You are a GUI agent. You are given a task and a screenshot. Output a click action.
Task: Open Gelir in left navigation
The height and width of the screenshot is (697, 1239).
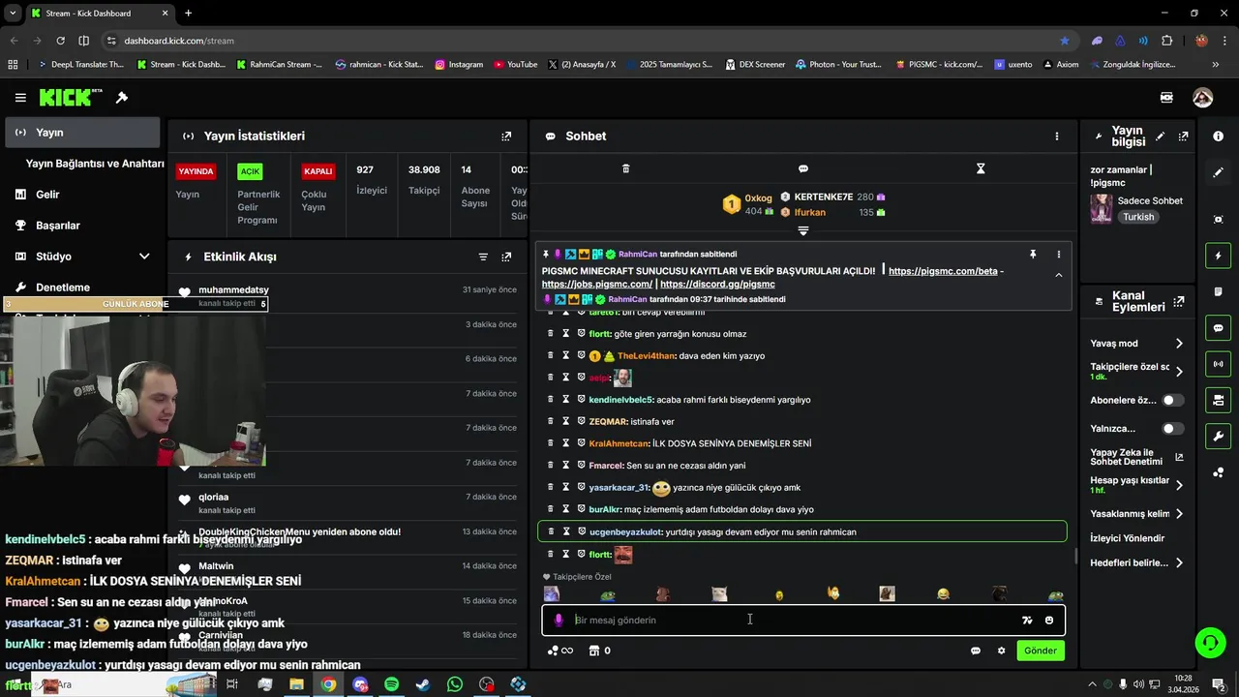pyautogui.click(x=82, y=195)
